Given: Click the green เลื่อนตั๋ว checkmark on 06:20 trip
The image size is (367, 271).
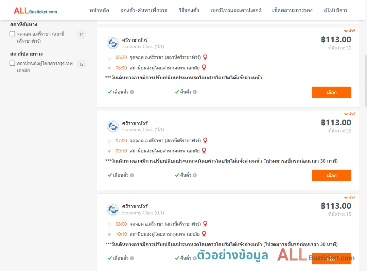Looking at the screenshot, I should [110, 92].
